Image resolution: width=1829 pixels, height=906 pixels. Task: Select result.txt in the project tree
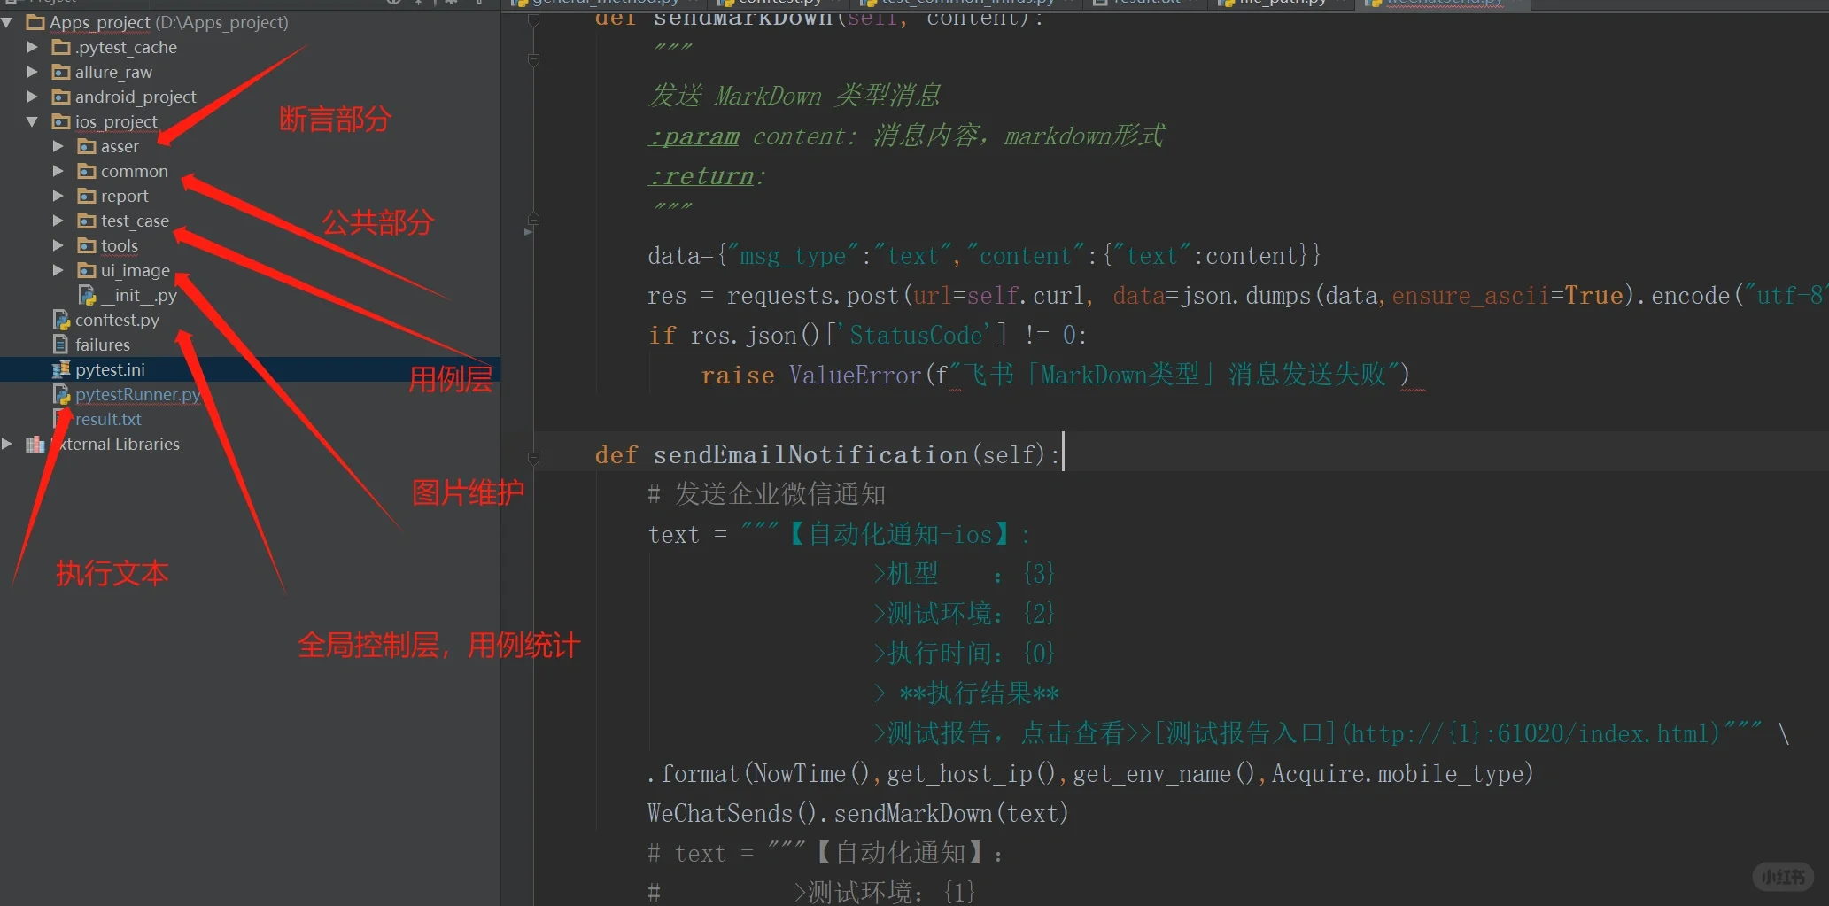pos(108,419)
